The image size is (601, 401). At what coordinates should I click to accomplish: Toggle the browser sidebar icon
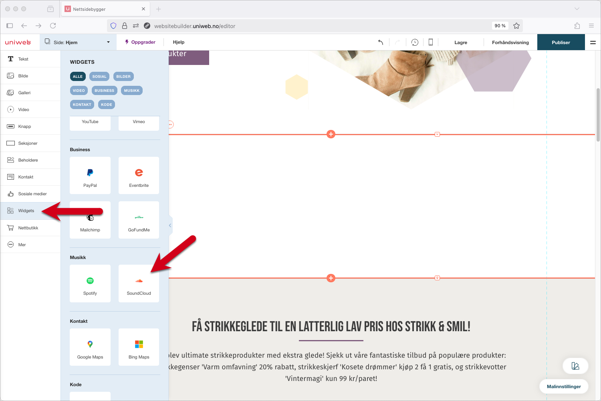pos(10,26)
